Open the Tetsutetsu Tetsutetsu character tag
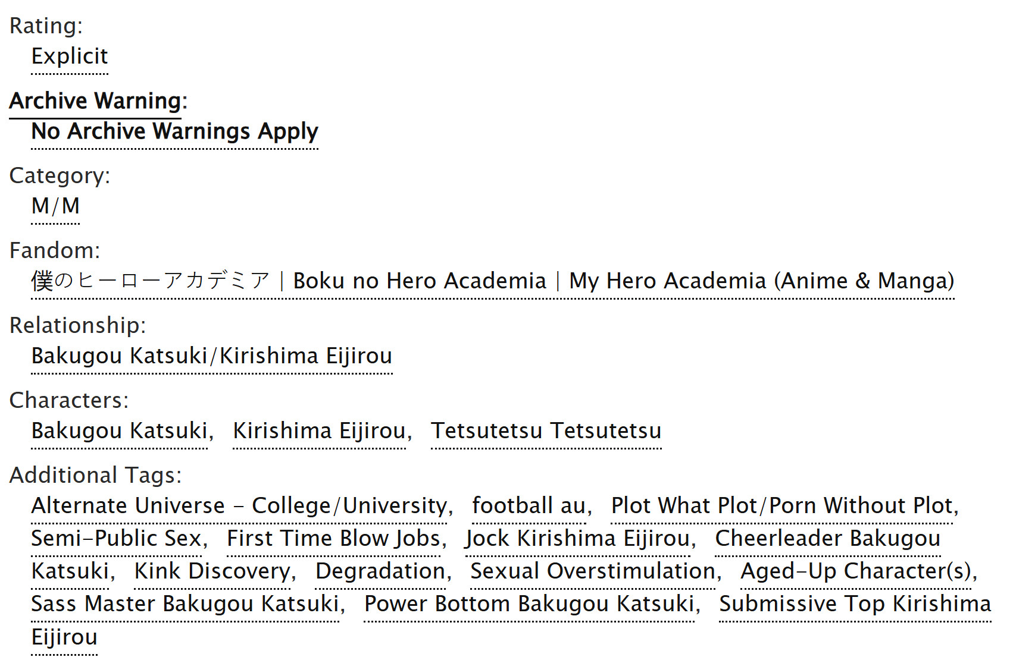The width and height of the screenshot is (1013, 657). (546, 431)
